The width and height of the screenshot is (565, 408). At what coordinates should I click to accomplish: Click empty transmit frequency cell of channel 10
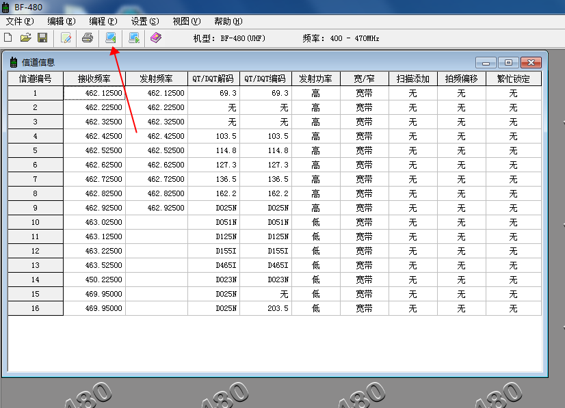[x=157, y=222]
